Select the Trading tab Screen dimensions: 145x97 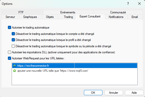point(67,17)
